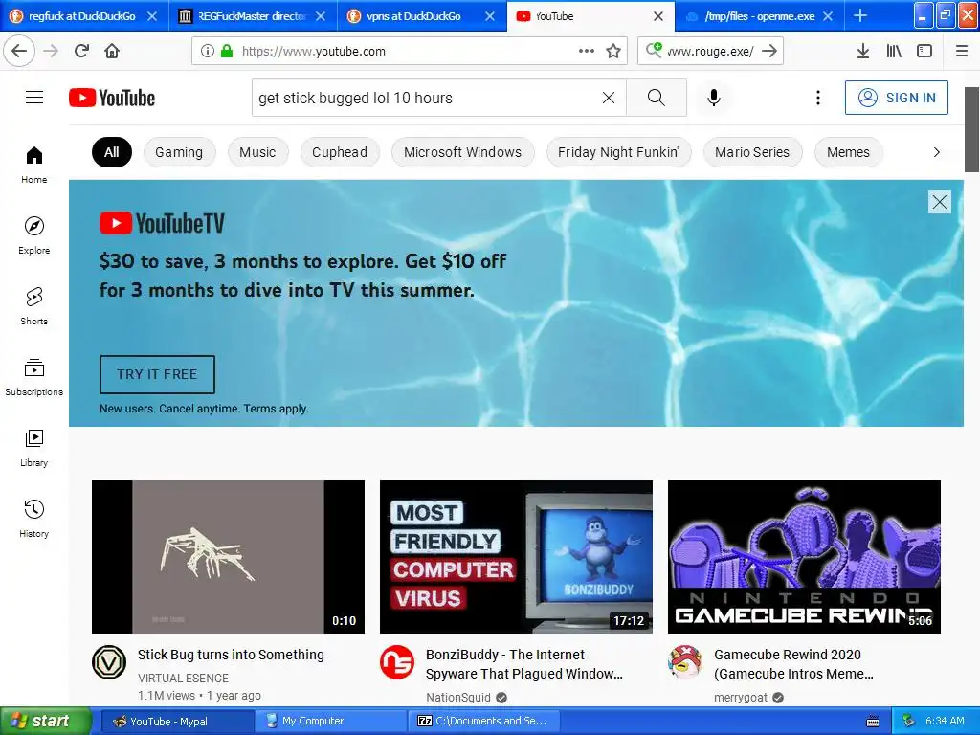Click the browser search box field

pyautogui.click(x=711, y=51)
